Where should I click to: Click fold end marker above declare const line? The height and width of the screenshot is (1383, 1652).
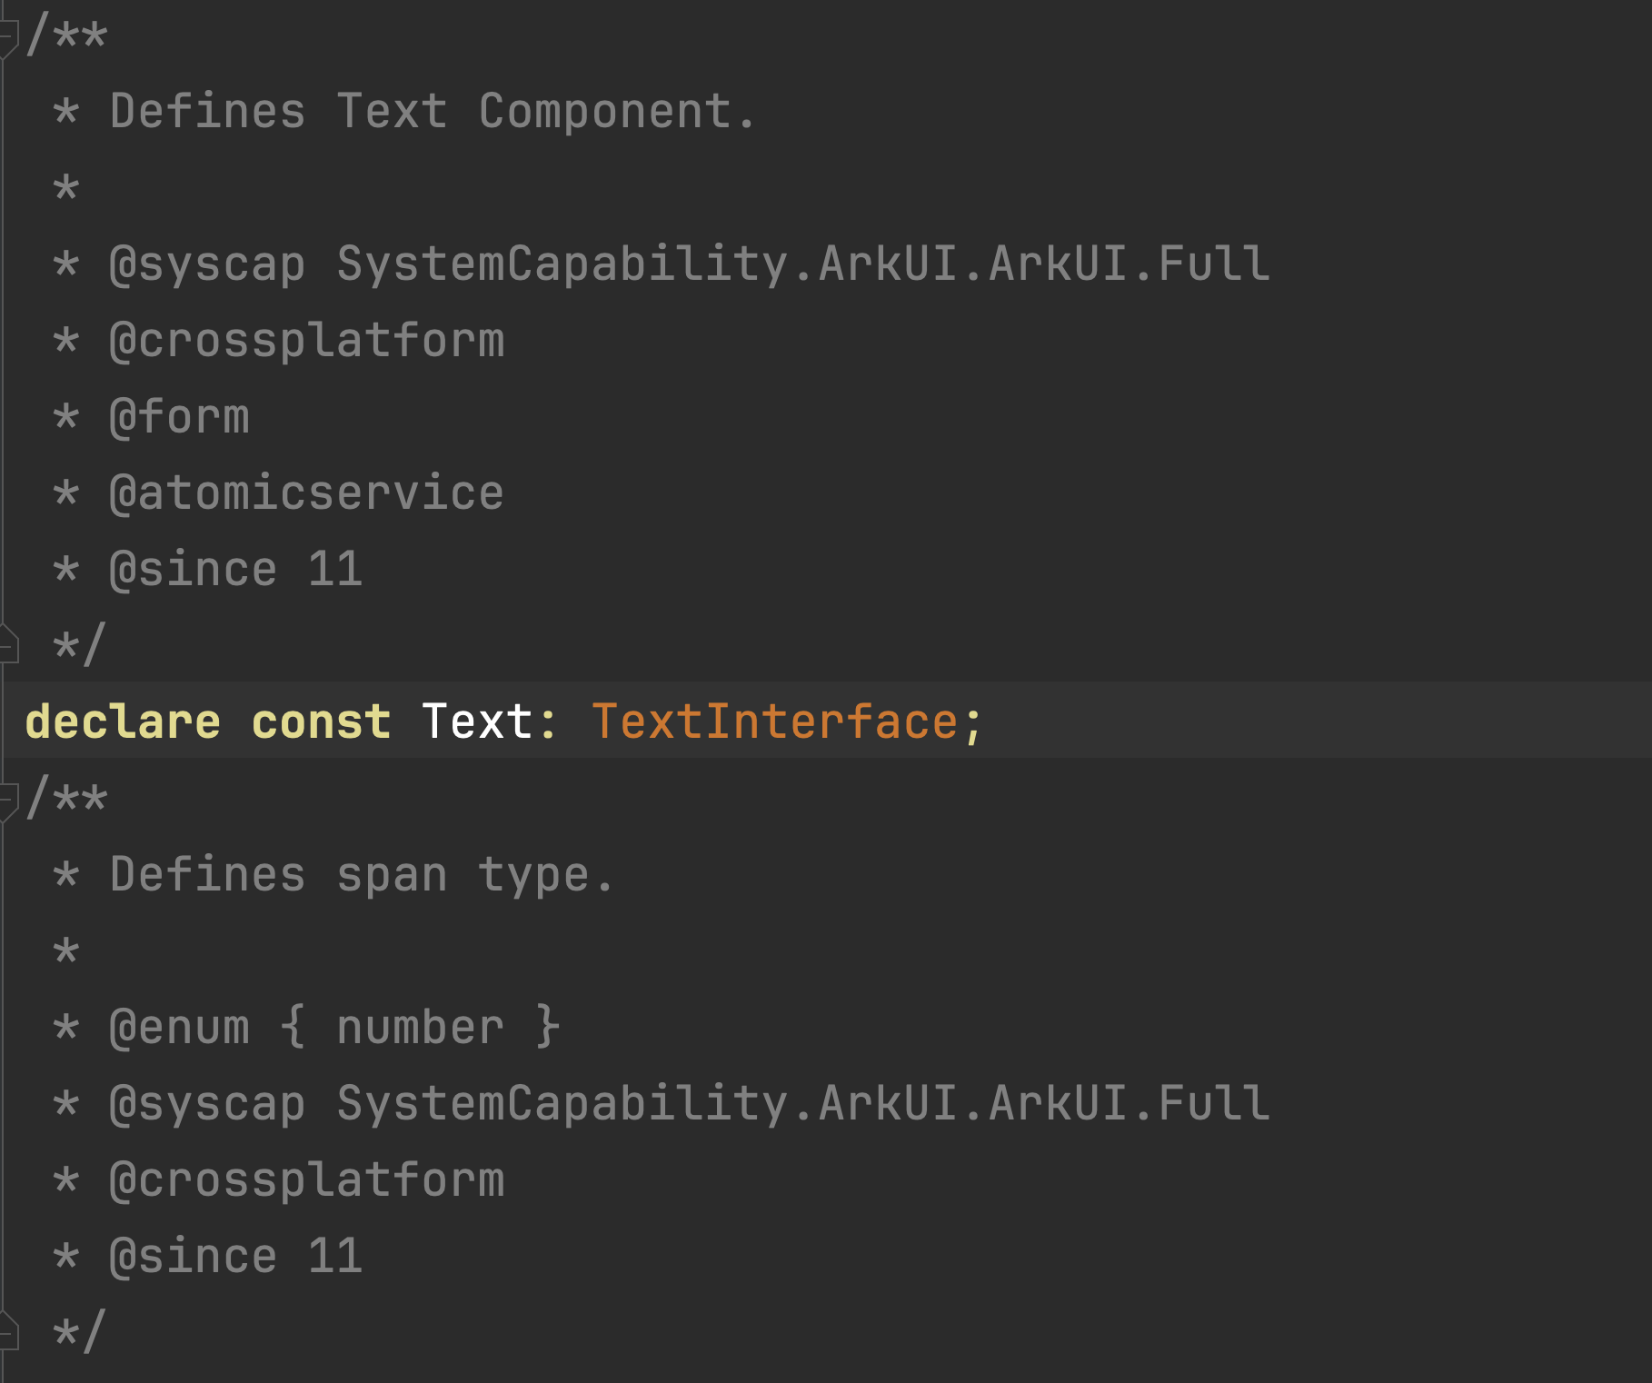7,646
